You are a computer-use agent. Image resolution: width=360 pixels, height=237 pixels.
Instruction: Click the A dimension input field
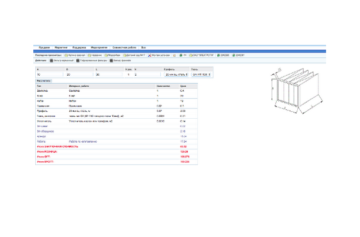(x=49, y=75)
